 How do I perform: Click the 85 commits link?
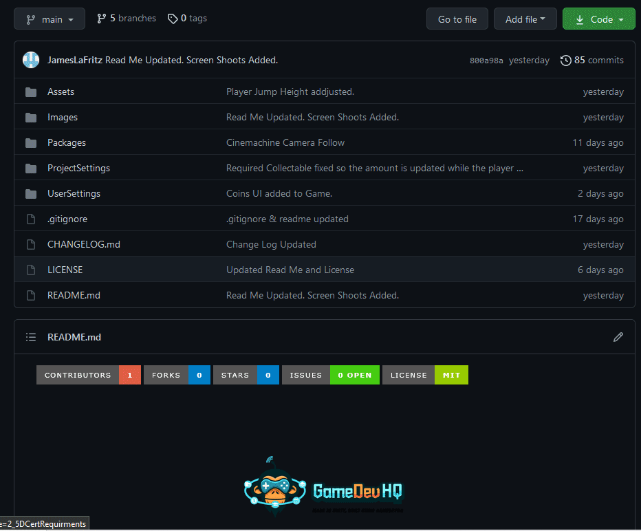599,60
